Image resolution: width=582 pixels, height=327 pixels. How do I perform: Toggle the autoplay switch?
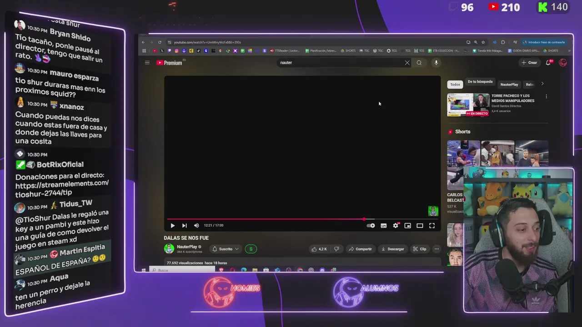coord(371,225)
